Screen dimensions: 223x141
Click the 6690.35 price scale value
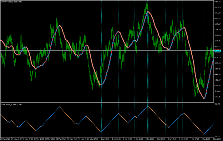[x=217, y=41]
